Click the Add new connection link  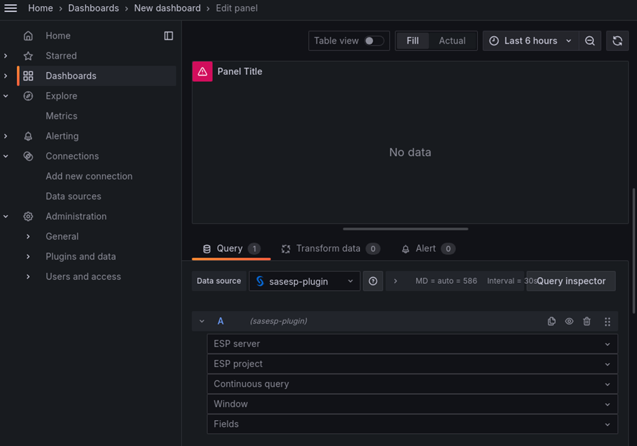click(x=89, y=176)
